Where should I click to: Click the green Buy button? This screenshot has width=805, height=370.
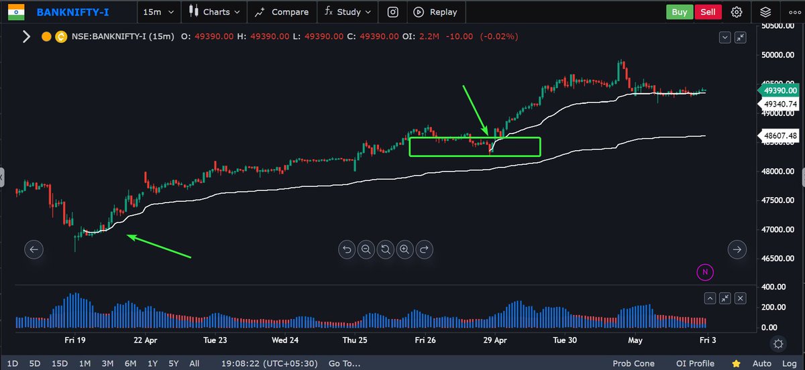tap(680, 11)
